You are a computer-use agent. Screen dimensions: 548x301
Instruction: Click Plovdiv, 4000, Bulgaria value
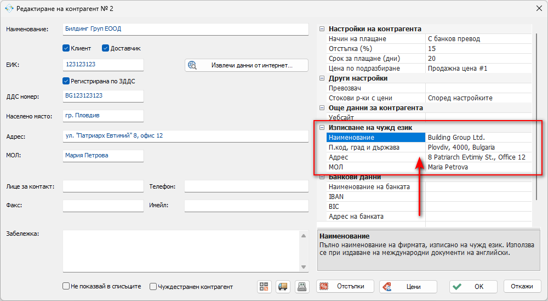click(x=478, y=147)
